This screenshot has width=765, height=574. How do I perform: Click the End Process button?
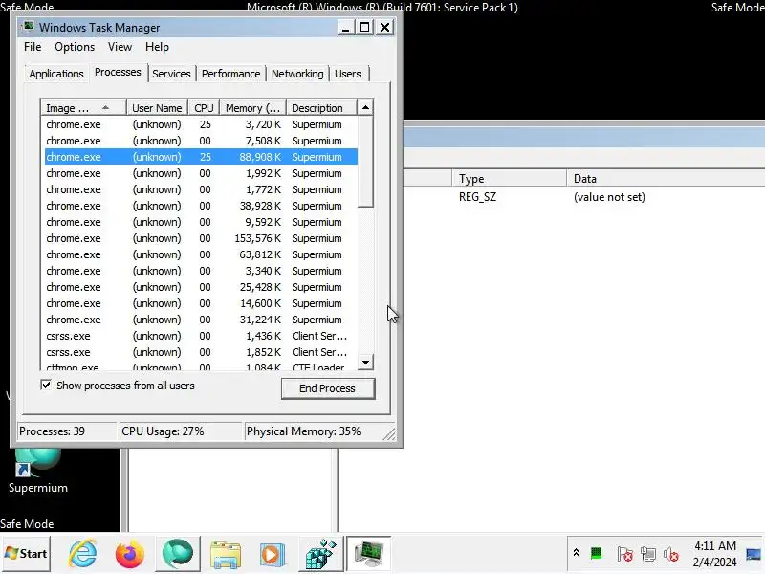(327, 388)
